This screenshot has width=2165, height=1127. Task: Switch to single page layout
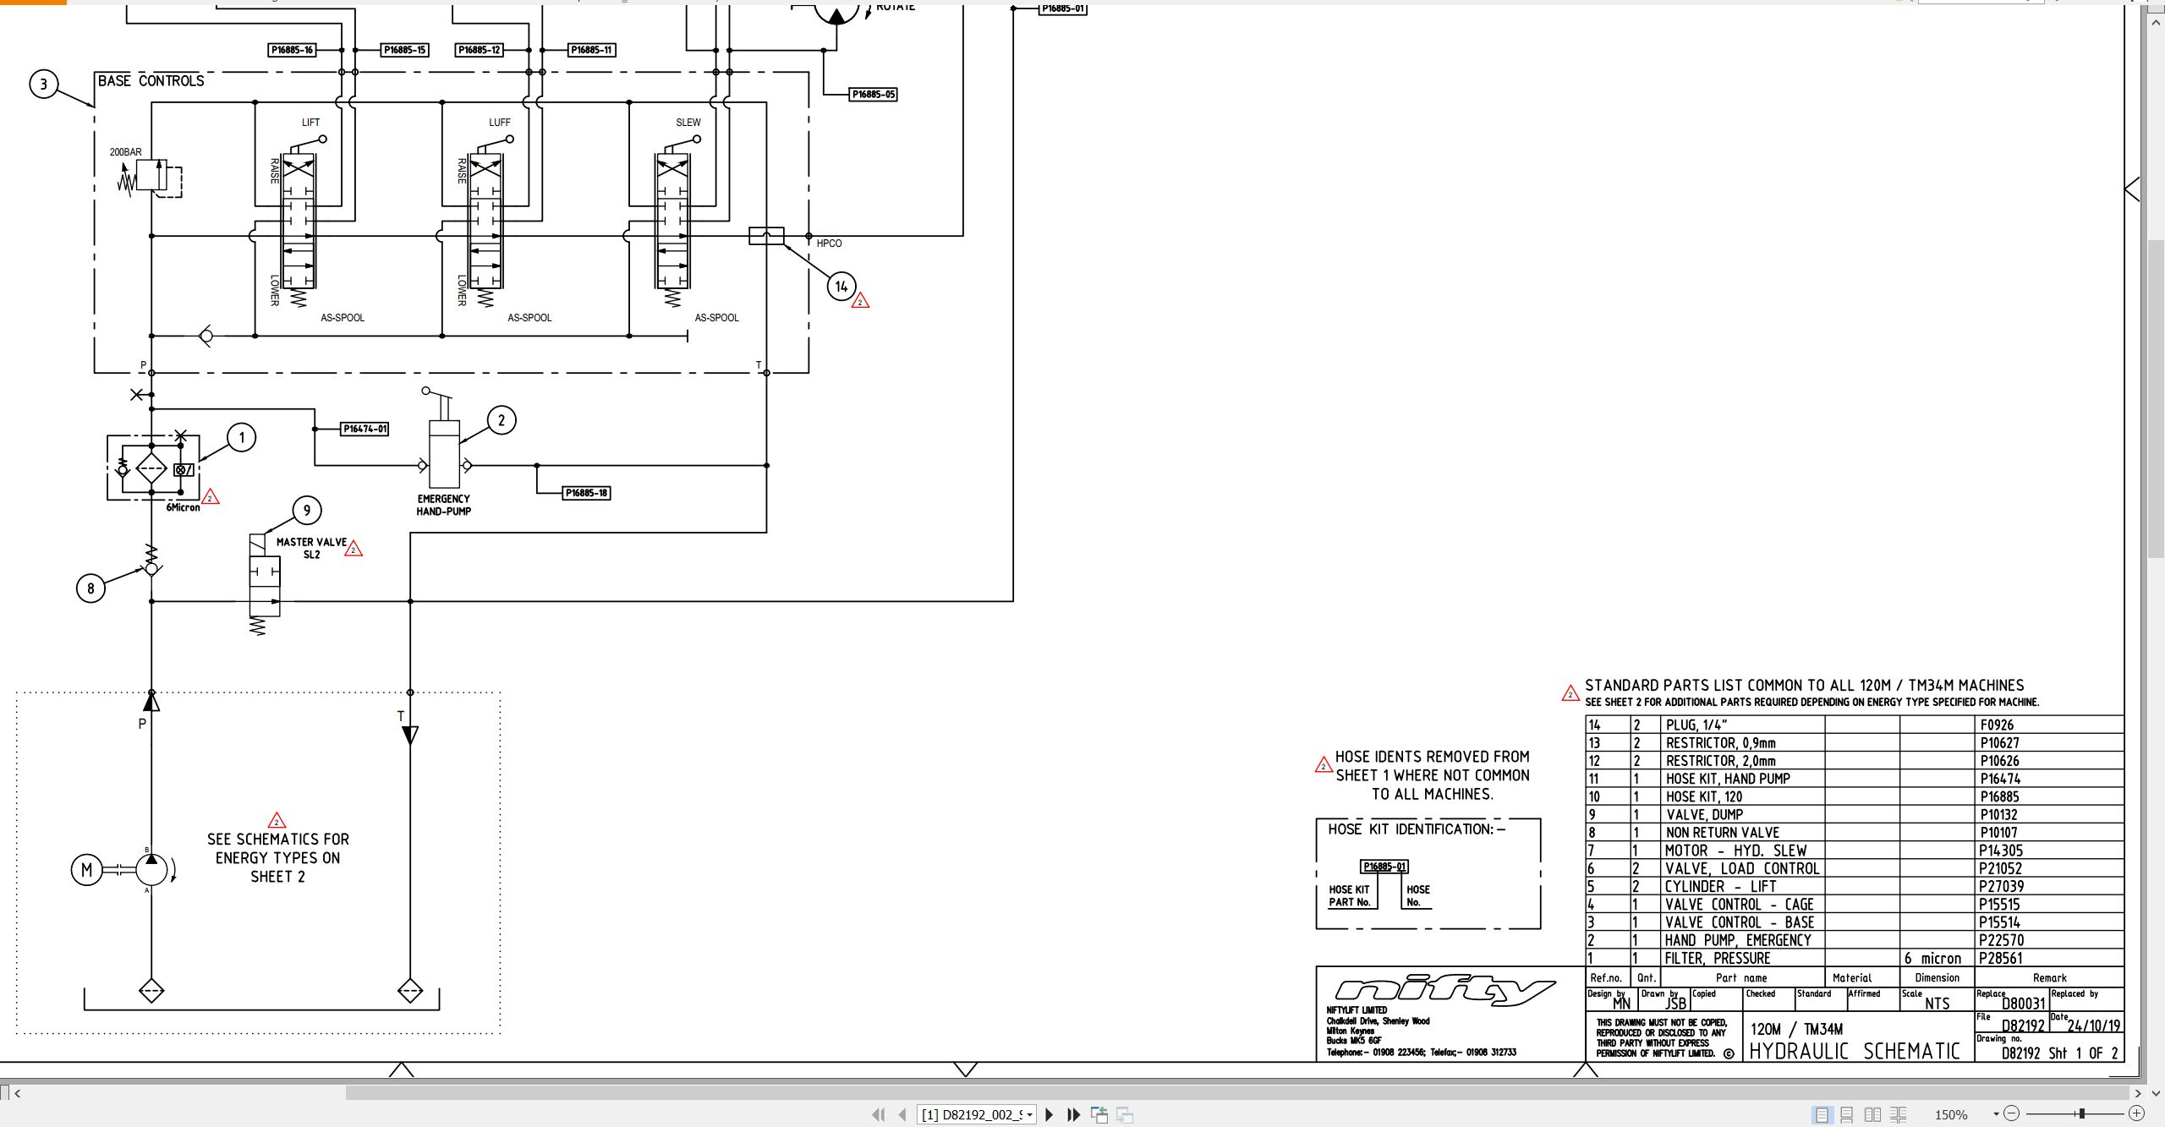[1822, 1114]
